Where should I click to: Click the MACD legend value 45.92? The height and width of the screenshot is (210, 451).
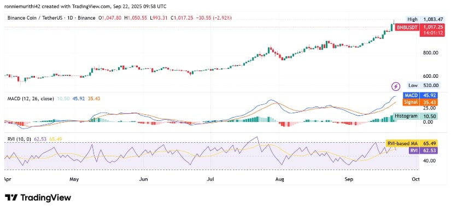(78, 98)
